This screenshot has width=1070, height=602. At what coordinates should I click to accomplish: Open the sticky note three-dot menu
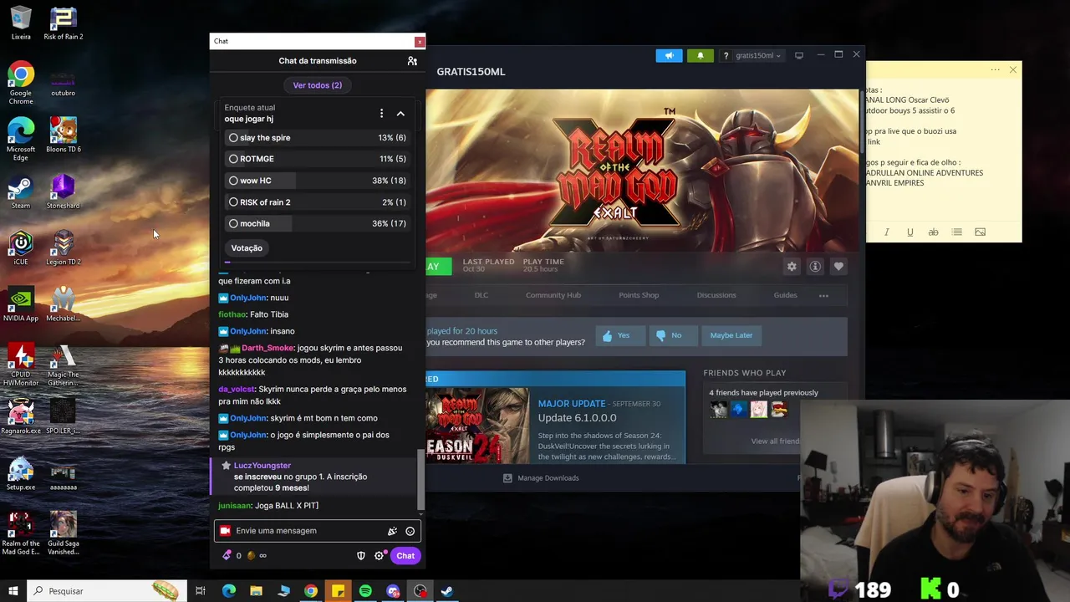coord(995,70)
